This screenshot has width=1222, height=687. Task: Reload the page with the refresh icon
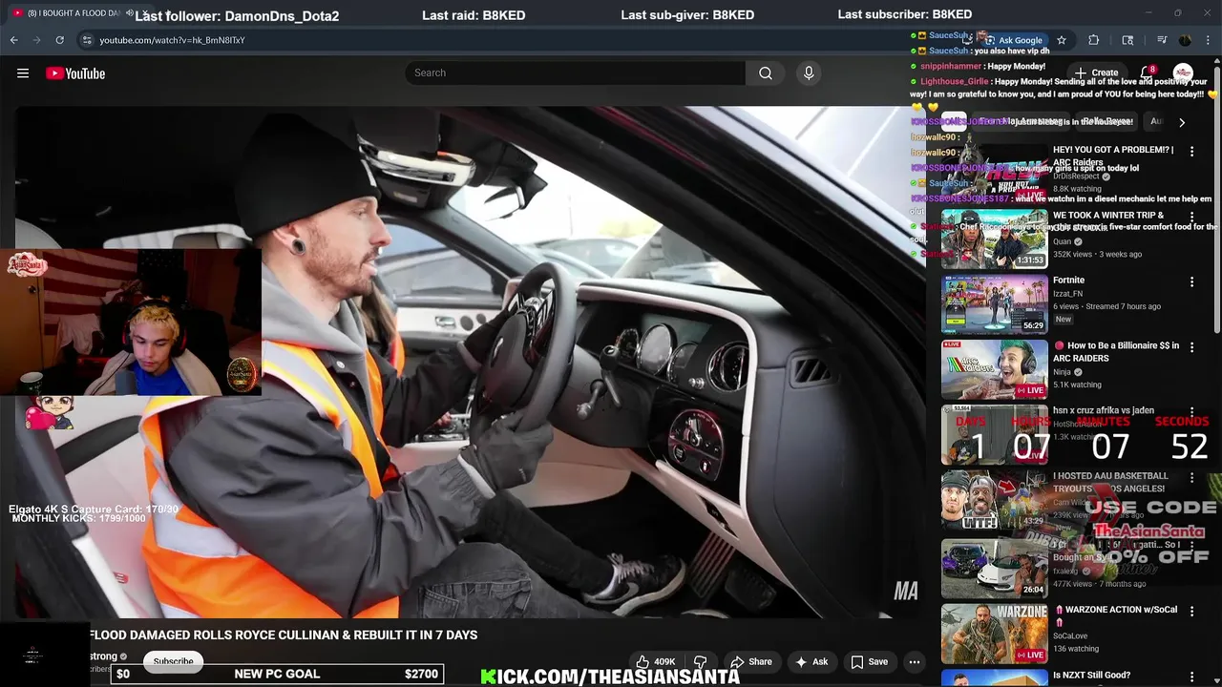pos(59,40)
